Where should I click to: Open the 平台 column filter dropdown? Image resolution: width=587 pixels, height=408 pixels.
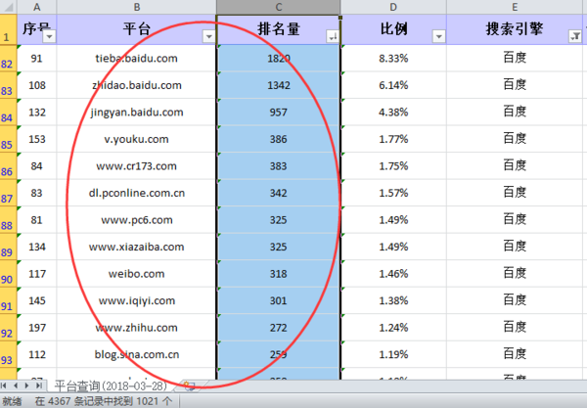coord(209,36)
